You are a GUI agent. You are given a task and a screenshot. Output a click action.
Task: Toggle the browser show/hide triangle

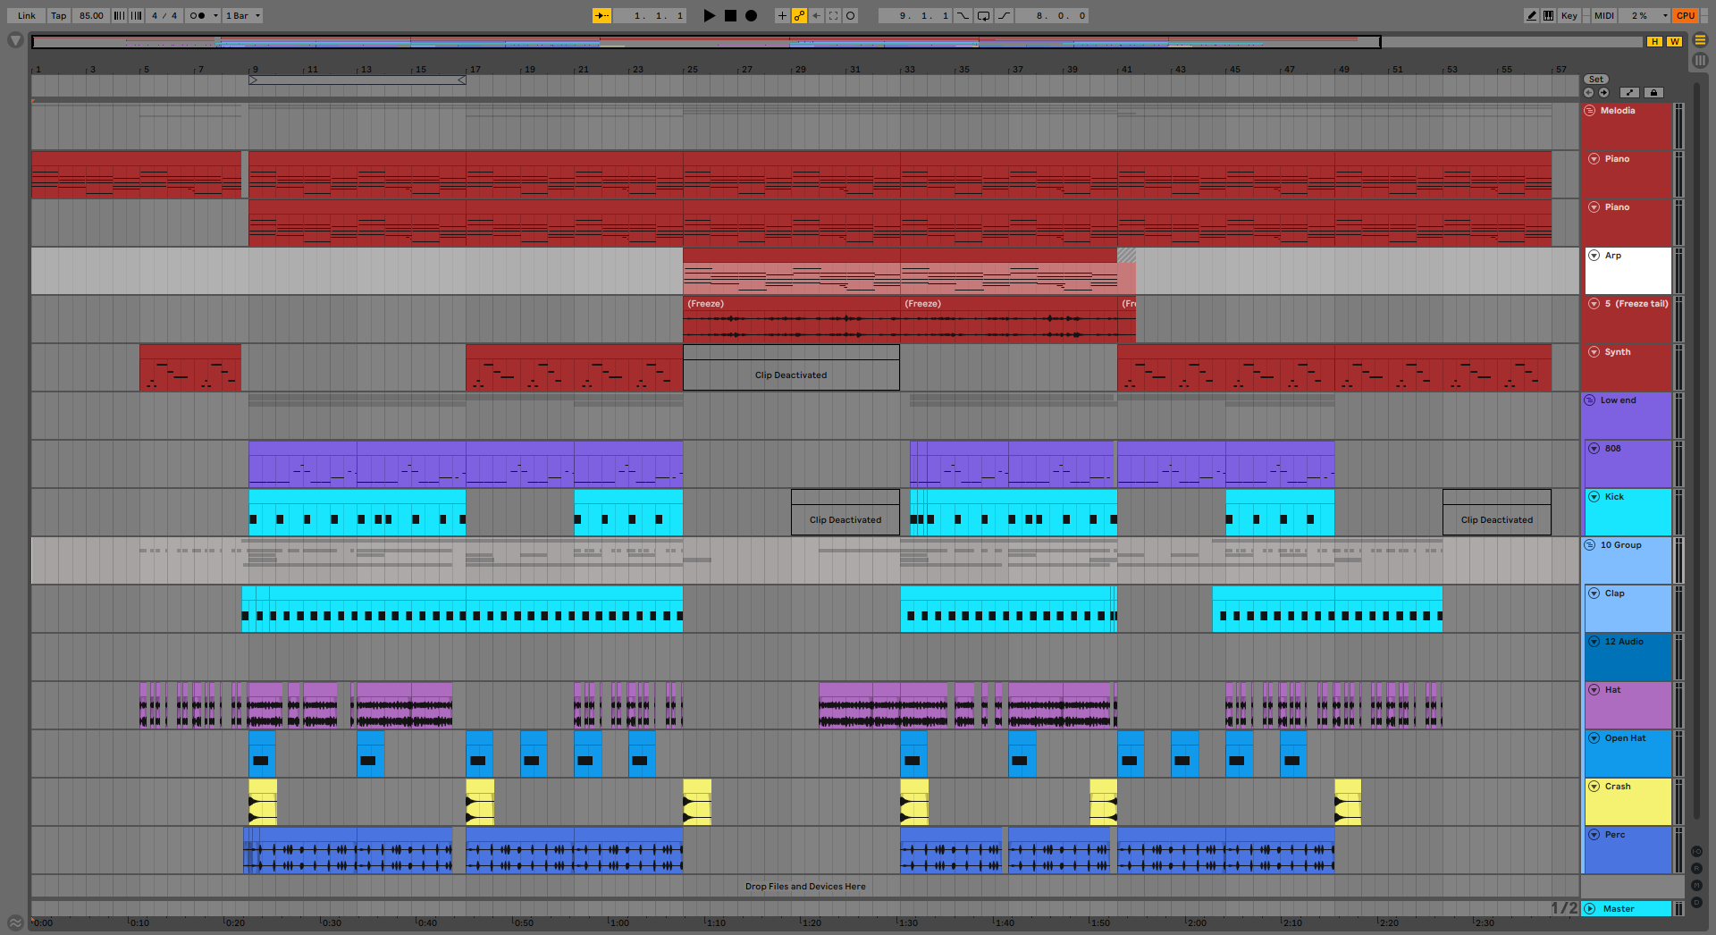point(15,40)
